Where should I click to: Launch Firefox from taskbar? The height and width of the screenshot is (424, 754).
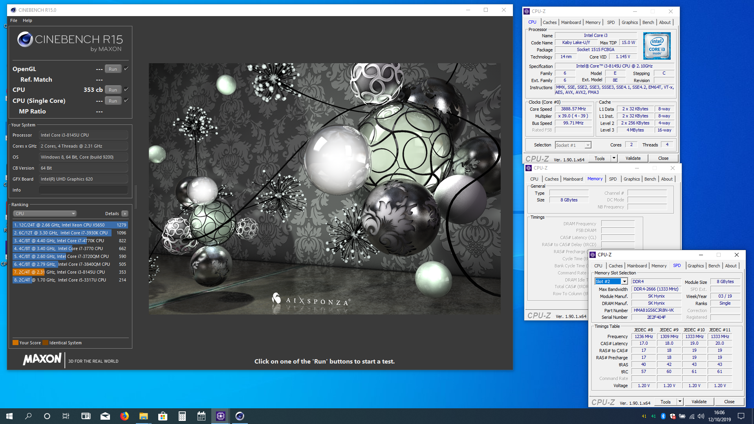tap(124, 416)
